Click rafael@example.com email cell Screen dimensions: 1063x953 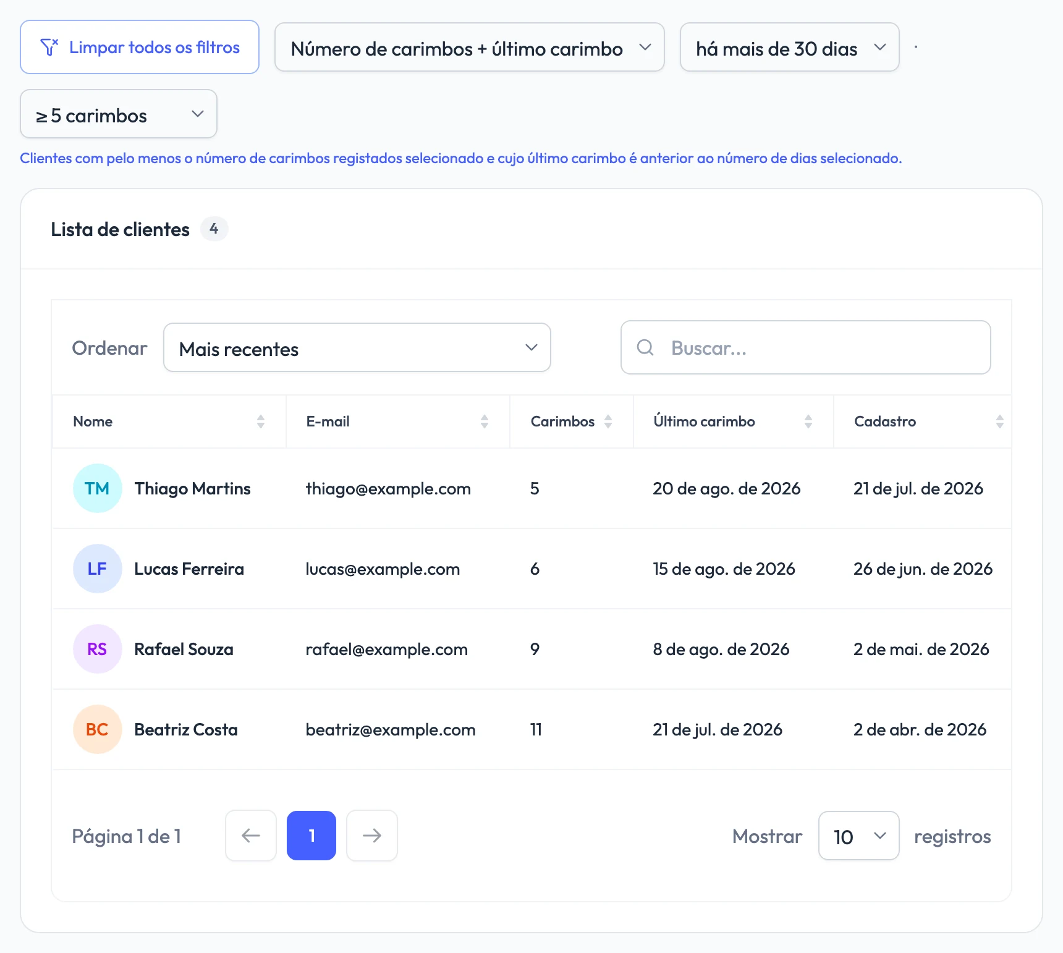(x=387, y=650)
